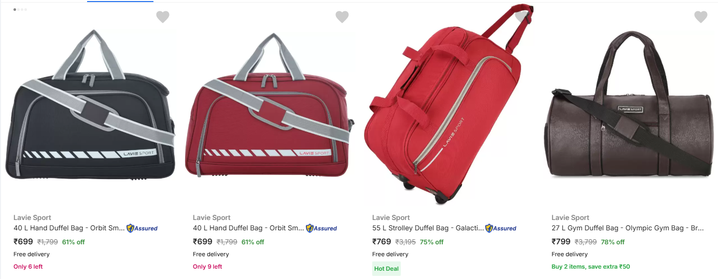718x279 pixels.
Task: Wishlist the black 40 L Hand Duffel Bag
Action: point(163,17)
